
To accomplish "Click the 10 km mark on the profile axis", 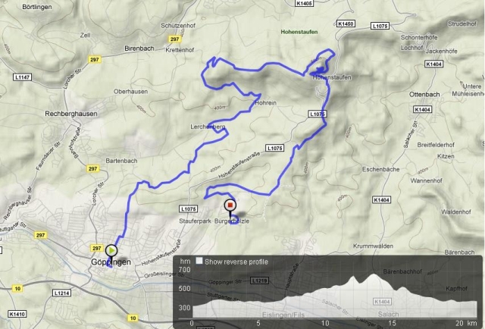I will point(325,323).
